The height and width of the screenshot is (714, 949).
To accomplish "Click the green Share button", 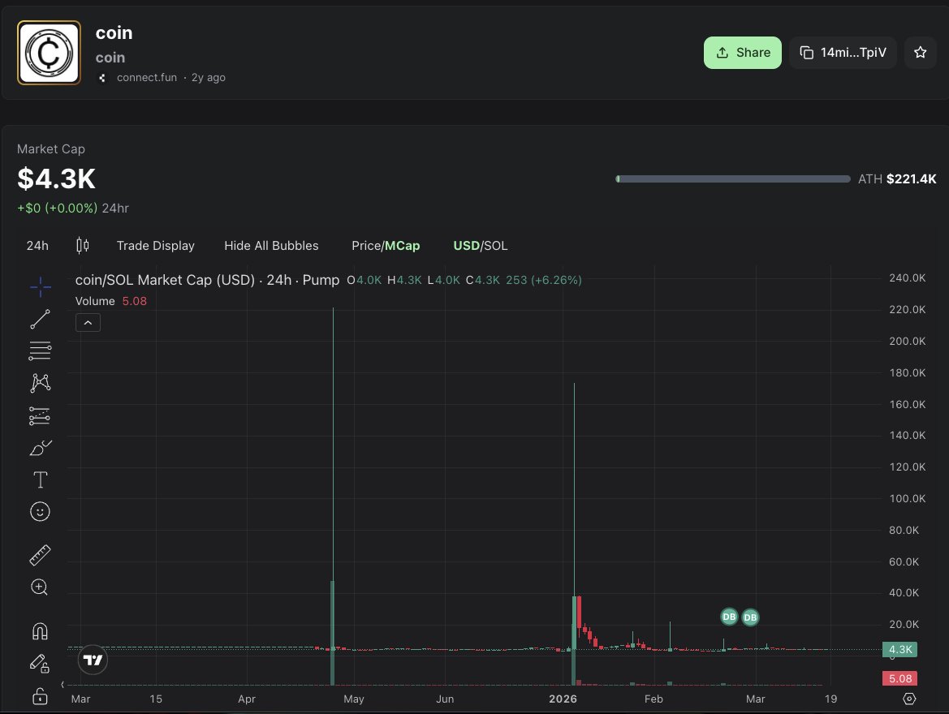I will coord(743,53).
